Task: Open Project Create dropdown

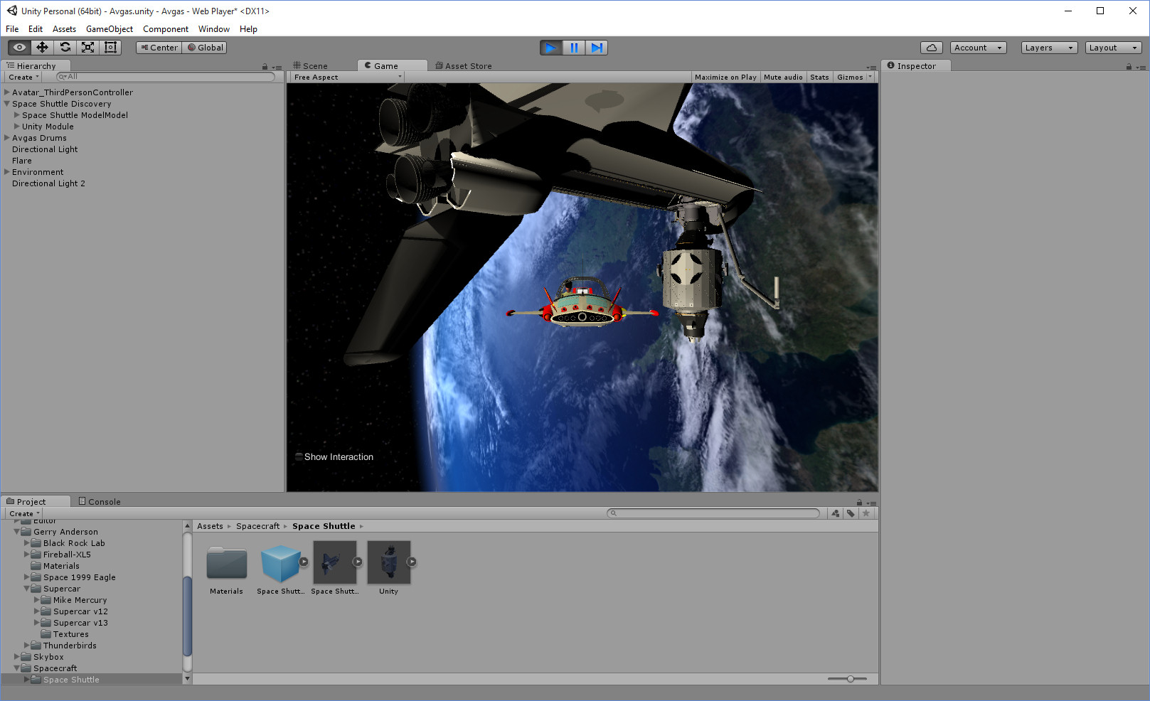Action: (24, 513)
